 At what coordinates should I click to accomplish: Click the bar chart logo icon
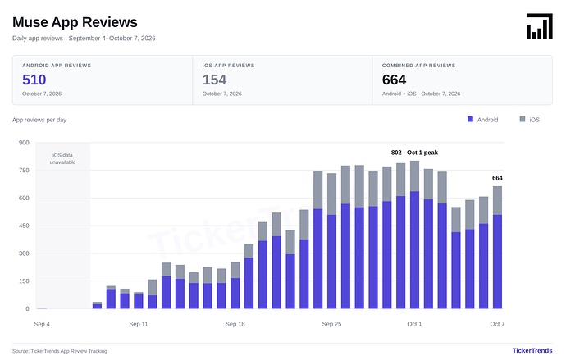[x=539, y=26]
